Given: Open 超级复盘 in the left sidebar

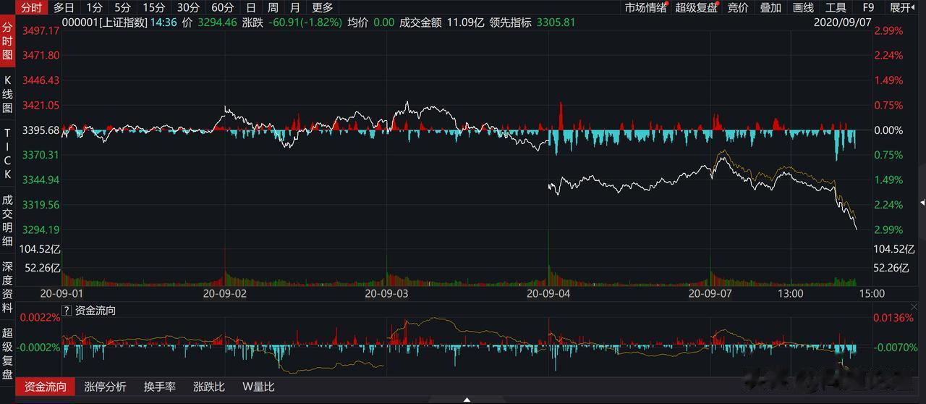Looking at the screenshot, I should click(7, 353).
